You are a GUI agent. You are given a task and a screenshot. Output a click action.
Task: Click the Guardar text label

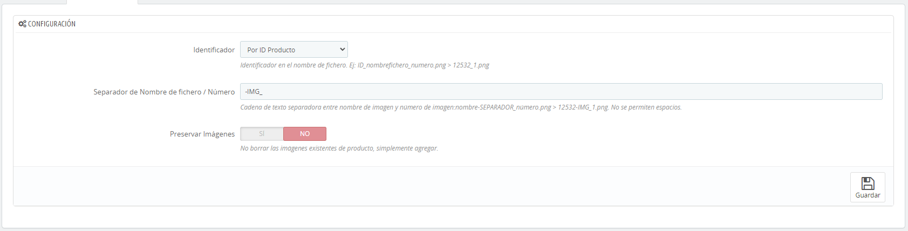868,195
